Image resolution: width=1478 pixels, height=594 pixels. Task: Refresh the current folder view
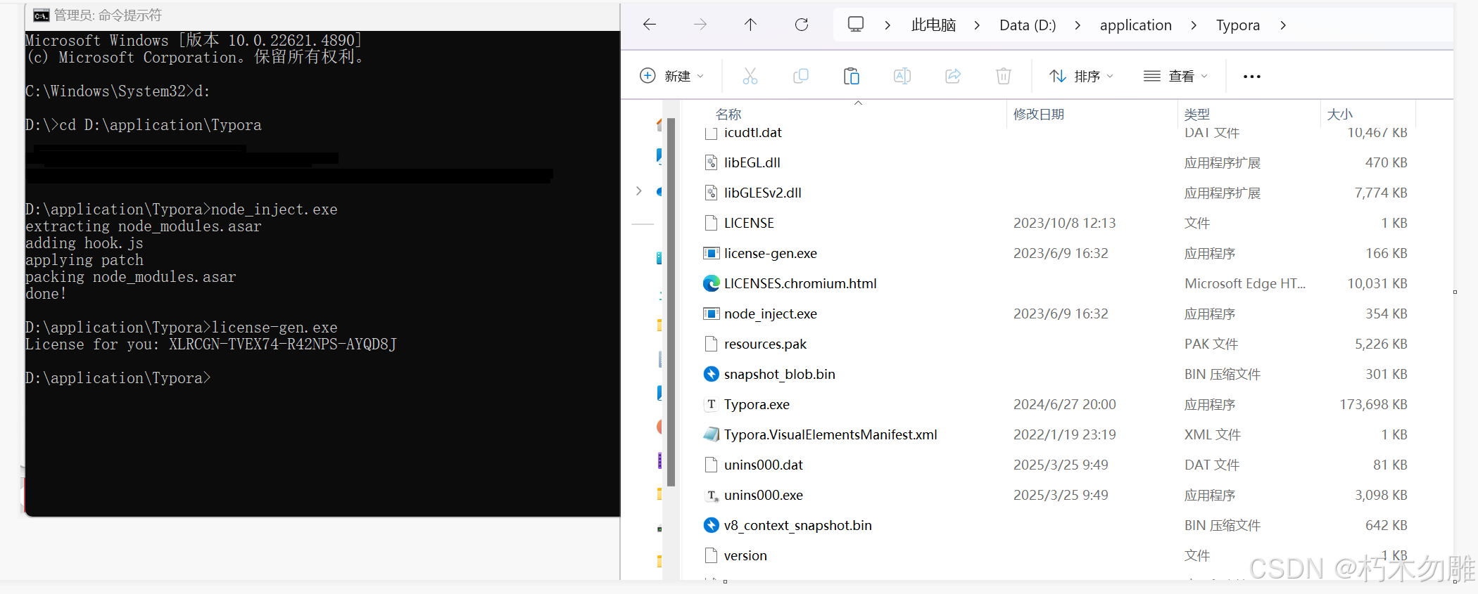tap(802, 25)
